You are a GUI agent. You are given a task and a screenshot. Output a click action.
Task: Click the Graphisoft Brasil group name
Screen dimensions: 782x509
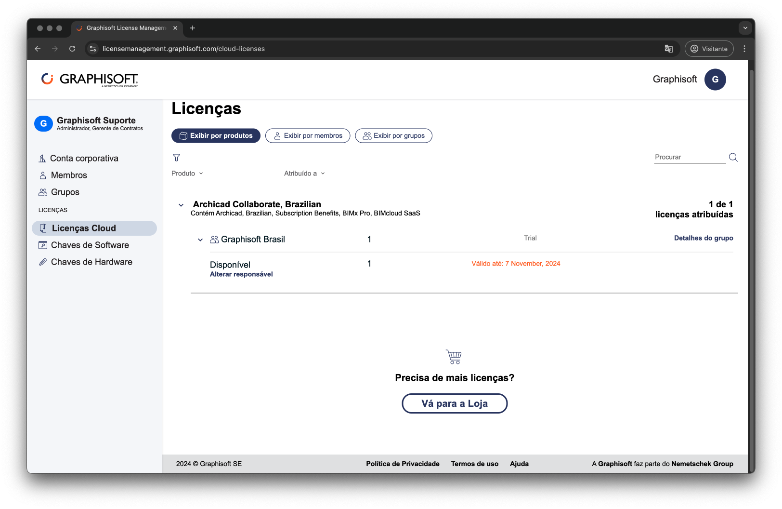click(x=253, y=240)
